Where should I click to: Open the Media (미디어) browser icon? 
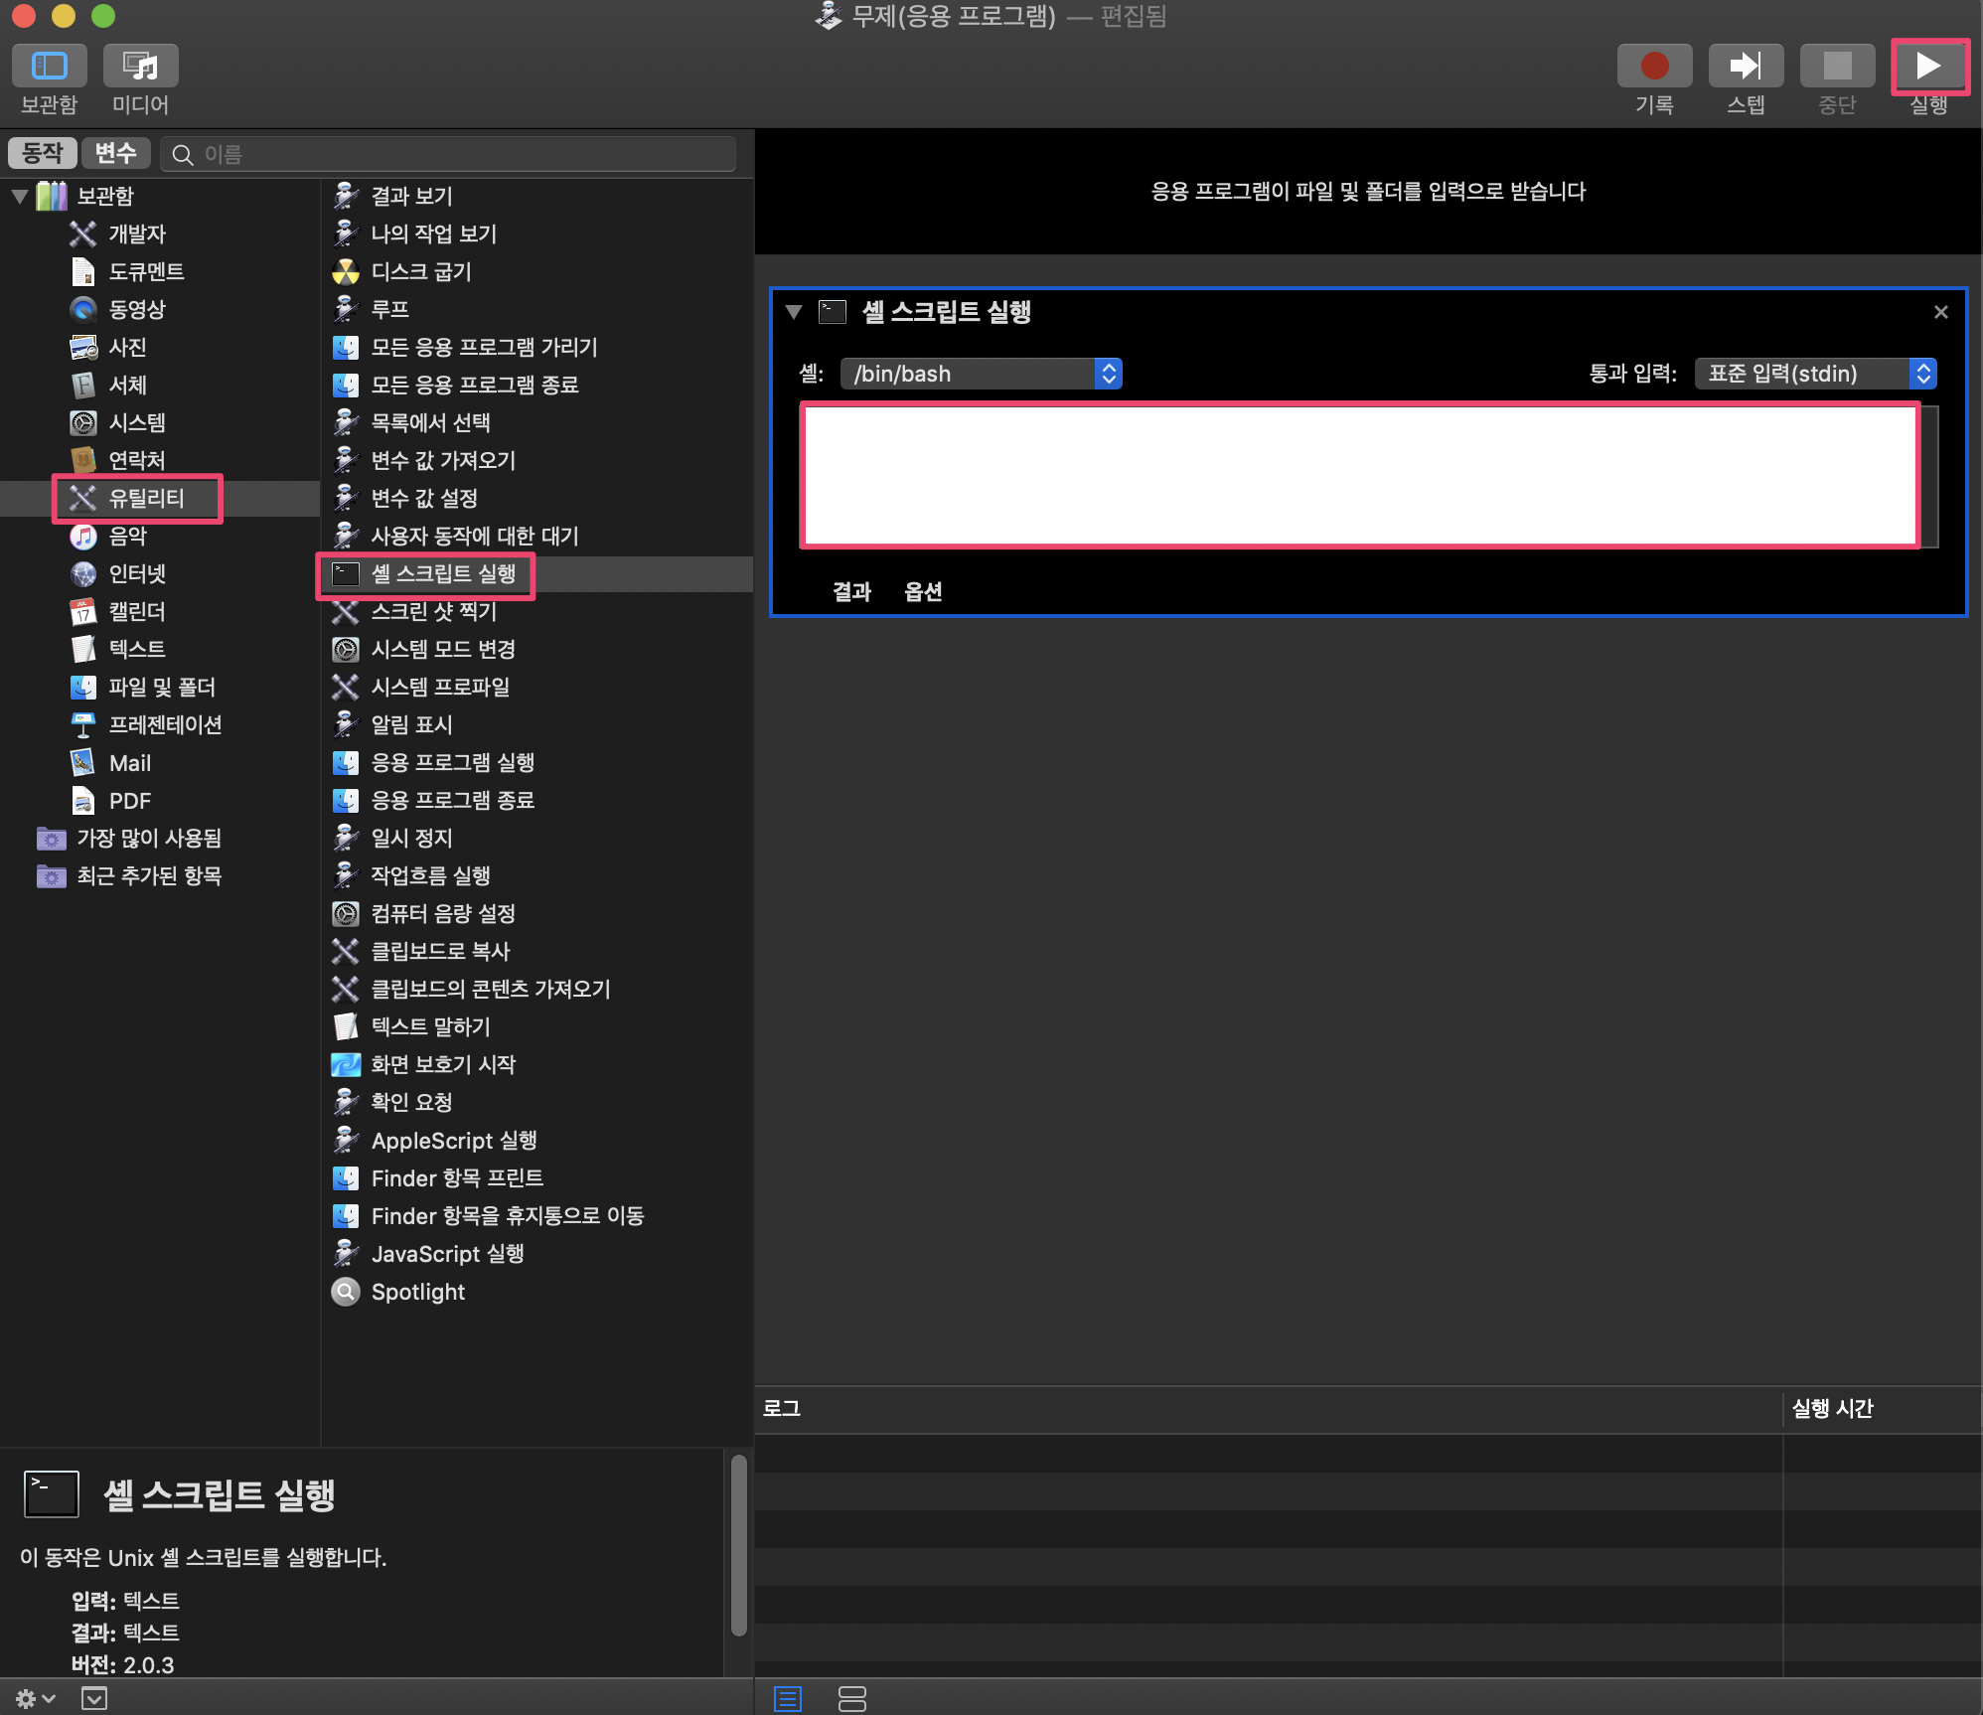140,67
